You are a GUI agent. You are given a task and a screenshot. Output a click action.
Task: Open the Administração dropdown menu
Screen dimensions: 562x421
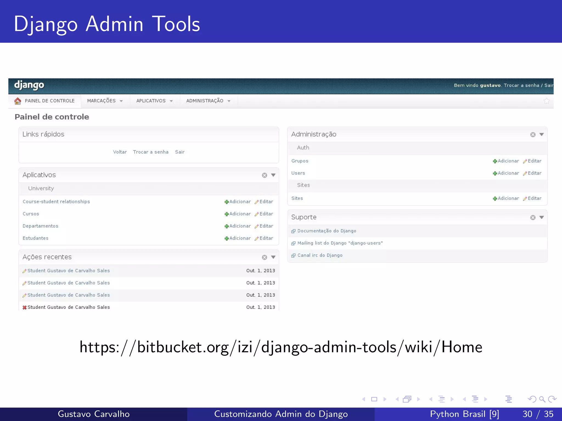click(x=209, y=101)
